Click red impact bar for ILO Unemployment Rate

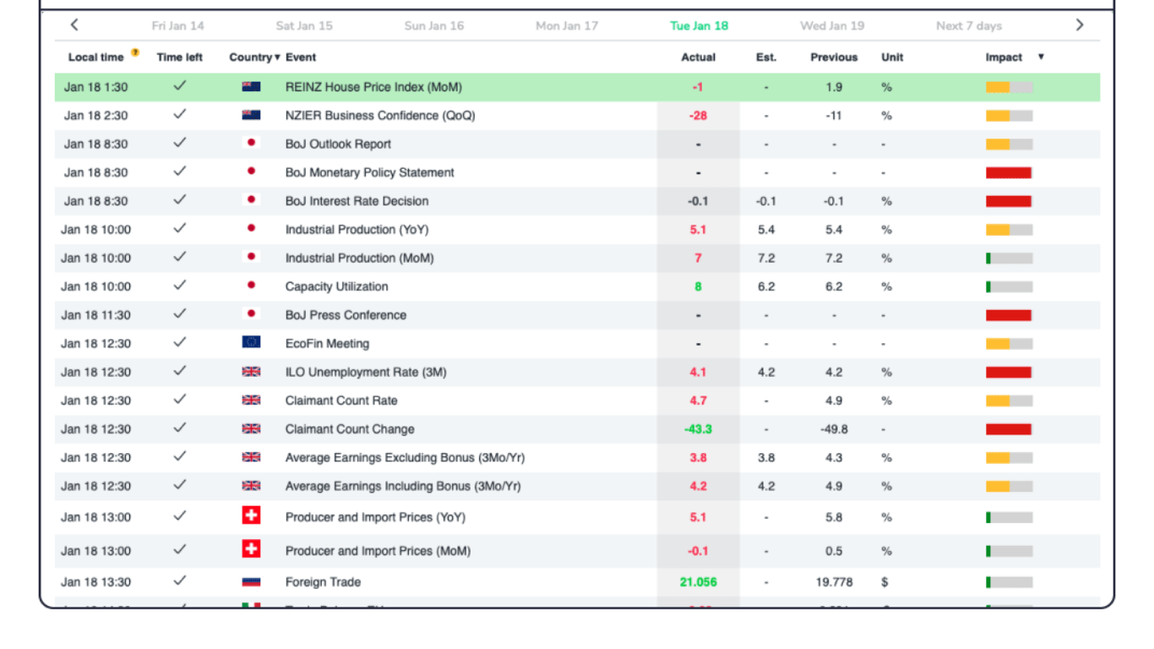tap(1009, 372)
